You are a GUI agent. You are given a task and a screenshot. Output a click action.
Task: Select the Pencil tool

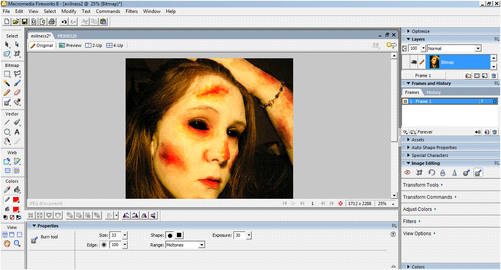(x=7, y=93)
